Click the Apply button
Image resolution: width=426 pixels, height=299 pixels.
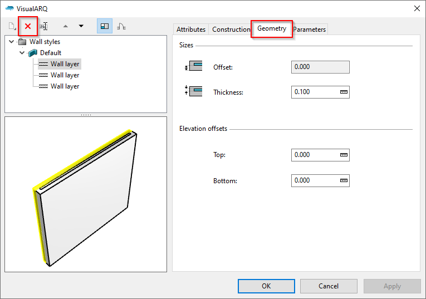click(x=392, y=286)
